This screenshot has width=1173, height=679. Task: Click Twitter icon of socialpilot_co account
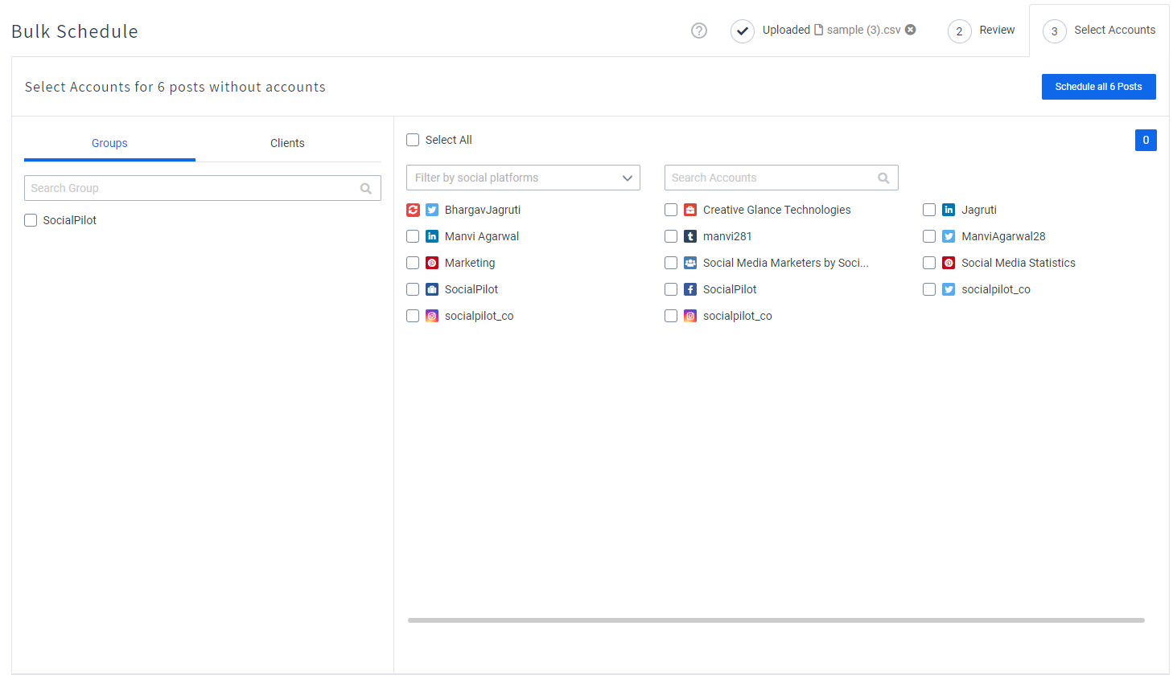tap(949, 289)
